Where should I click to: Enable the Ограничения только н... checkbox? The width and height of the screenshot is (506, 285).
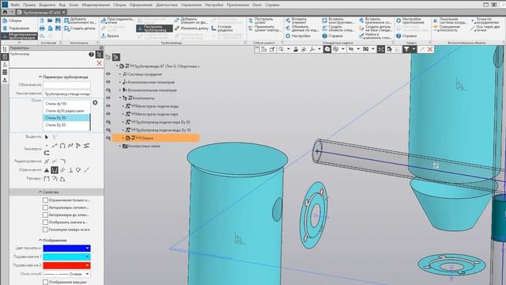(46, 200)
